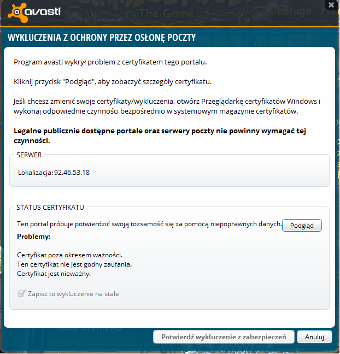Image resolution: width=340 pixels, height=354 pixels.
Task: Click the 'STATUS CERTYFIKATU' group label
Action: 50,207
